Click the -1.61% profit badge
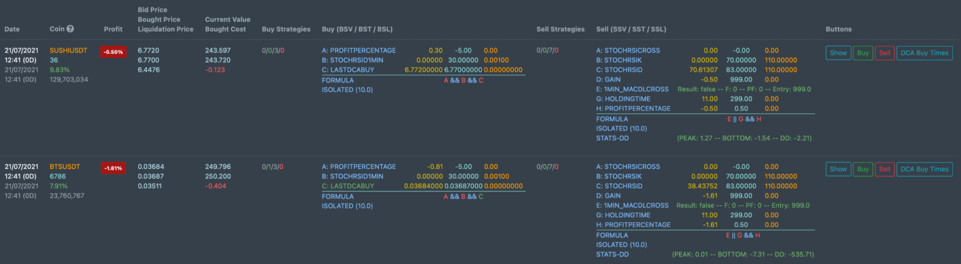This screenshot has width=961, height=264. [114, 168]
